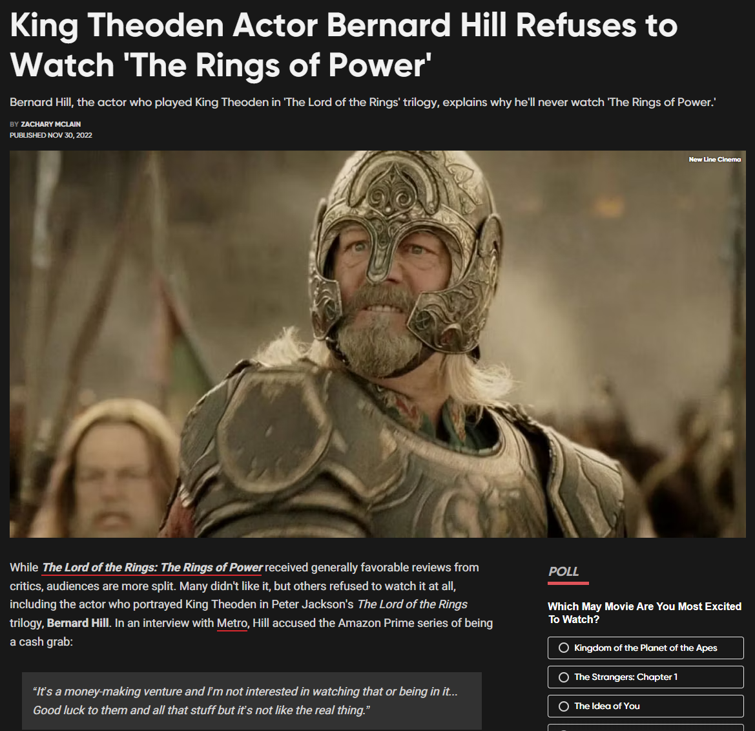Open the Metro interview link
The width and height of the screenshot is (755, 731).
point(232,622)
